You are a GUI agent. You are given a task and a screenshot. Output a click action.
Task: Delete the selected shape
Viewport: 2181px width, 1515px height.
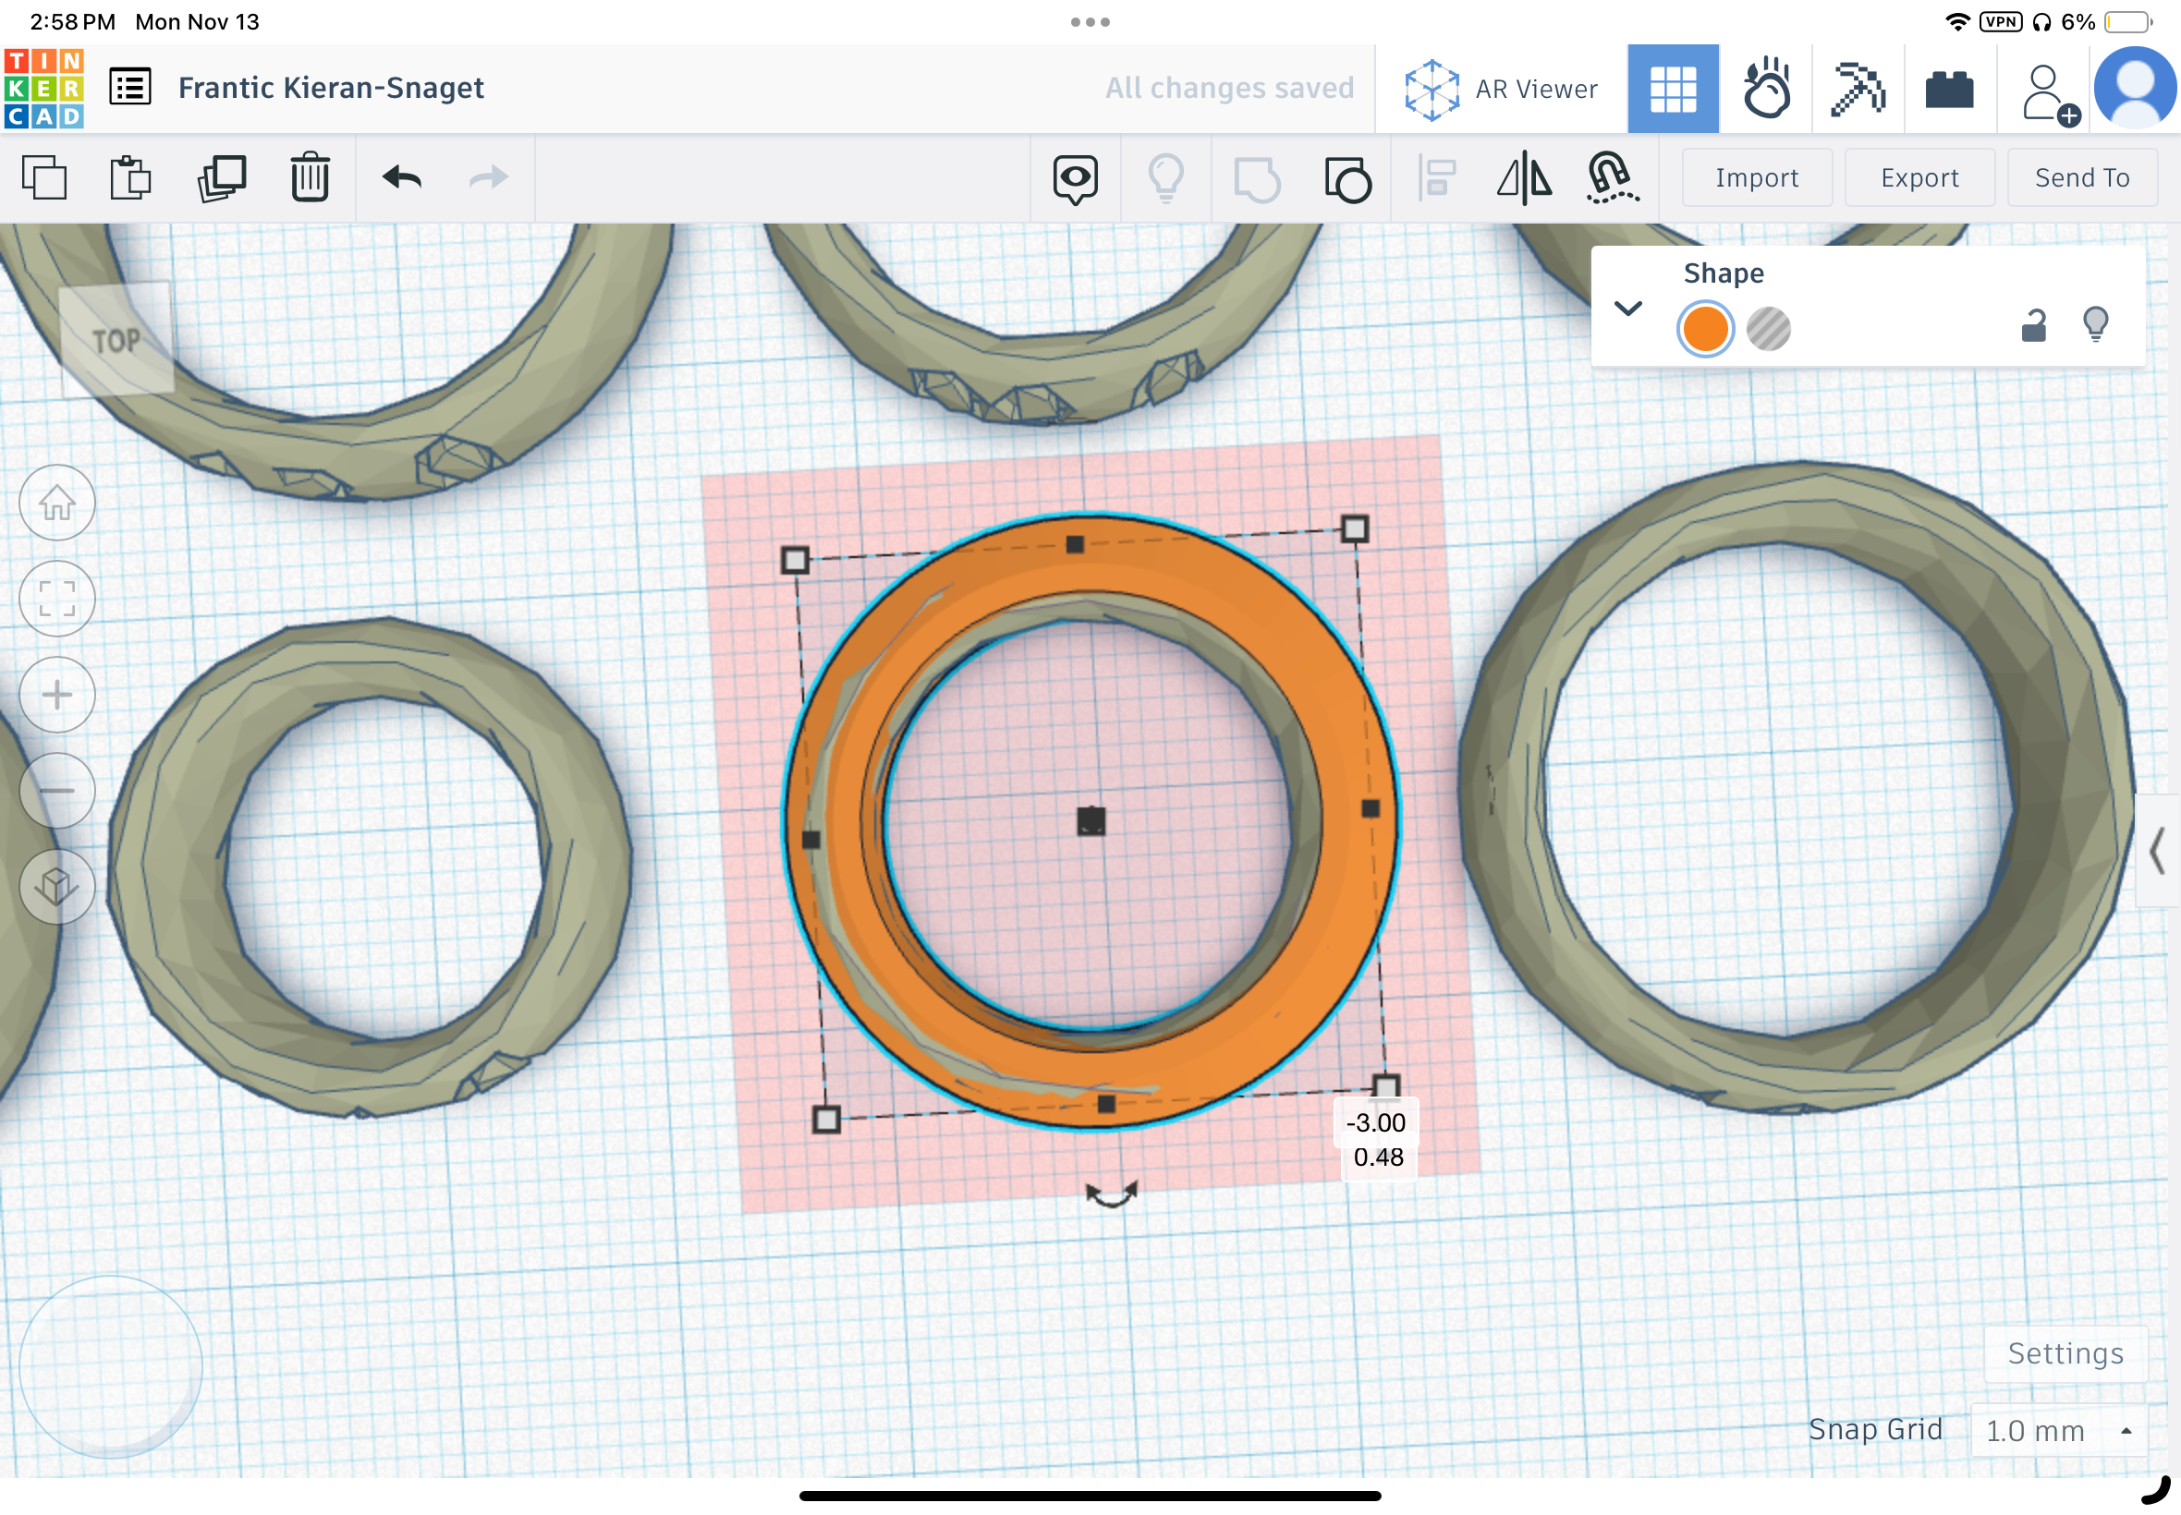point(309,176)
